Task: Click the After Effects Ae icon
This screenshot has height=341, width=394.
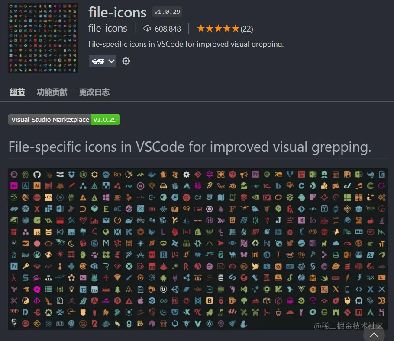Action: 13,186
